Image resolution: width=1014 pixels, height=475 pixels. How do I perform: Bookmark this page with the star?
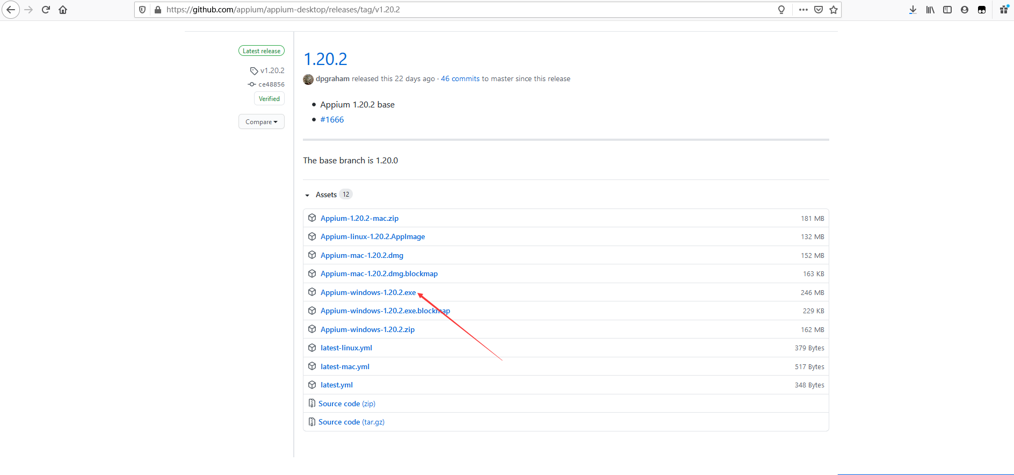coord(834,10)
